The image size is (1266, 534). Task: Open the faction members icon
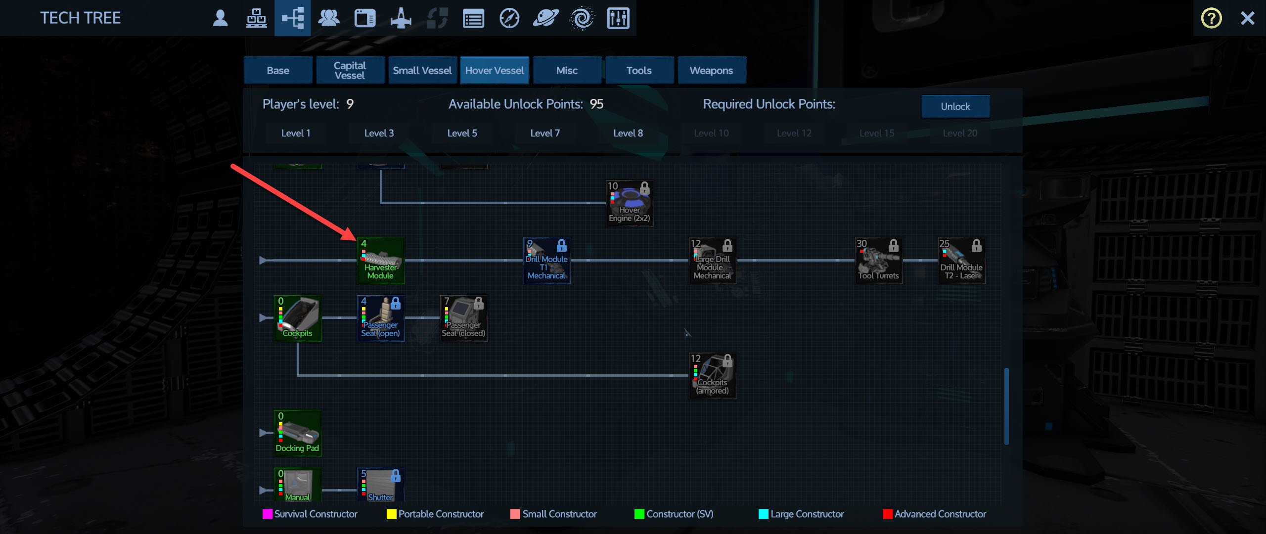[x=329, y=18]
